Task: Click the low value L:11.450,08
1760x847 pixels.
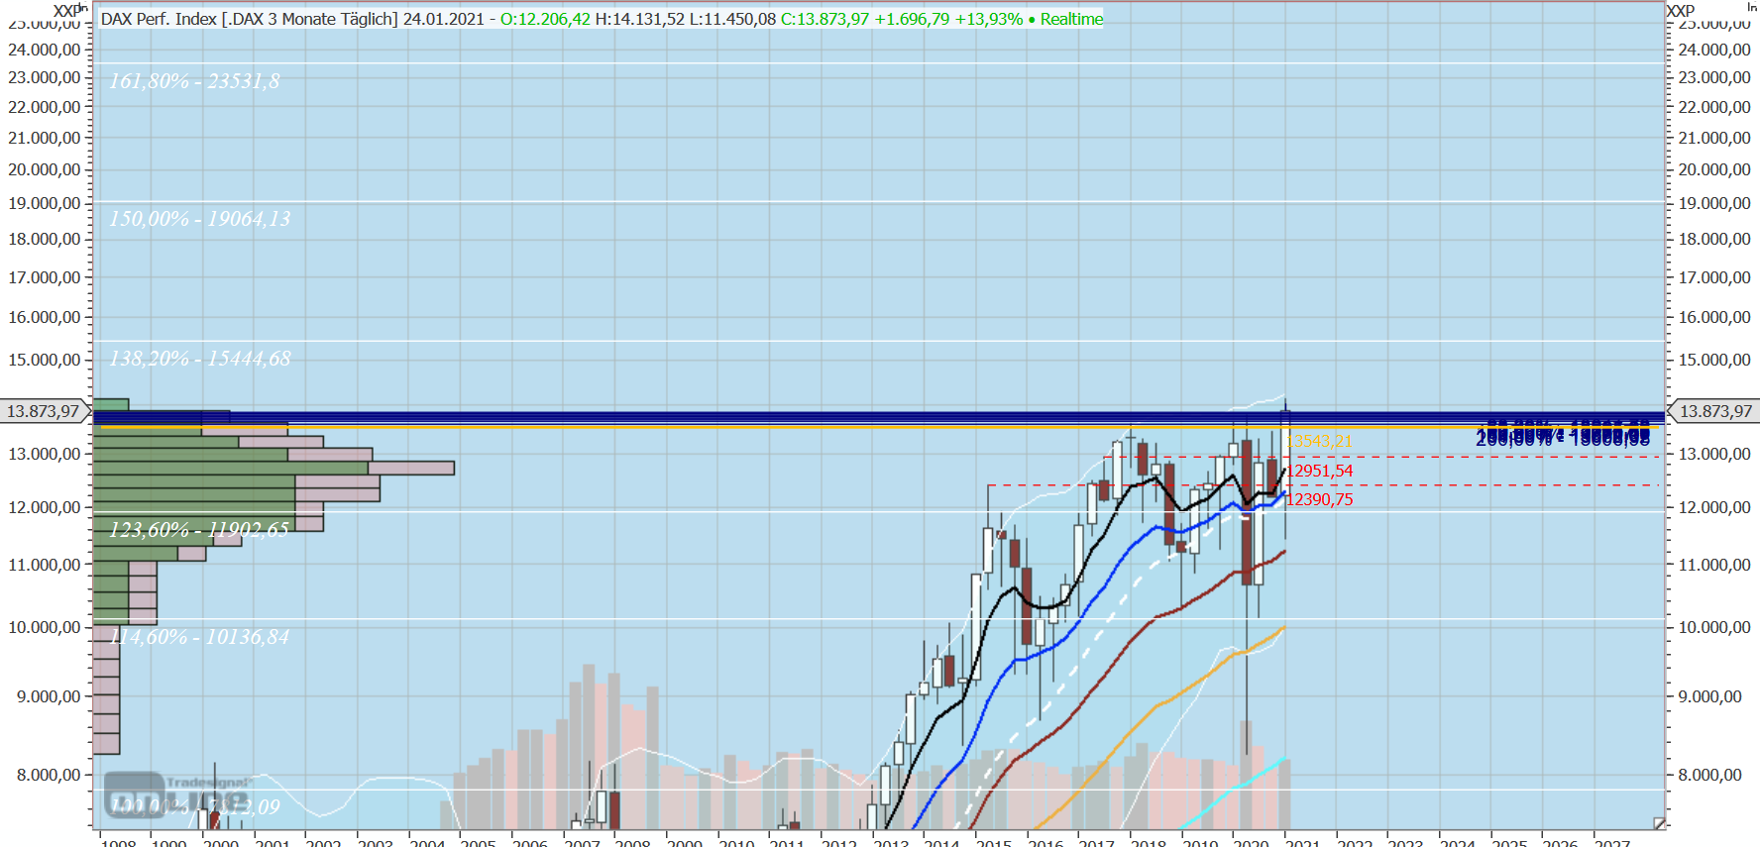Action: pos(732,19)
